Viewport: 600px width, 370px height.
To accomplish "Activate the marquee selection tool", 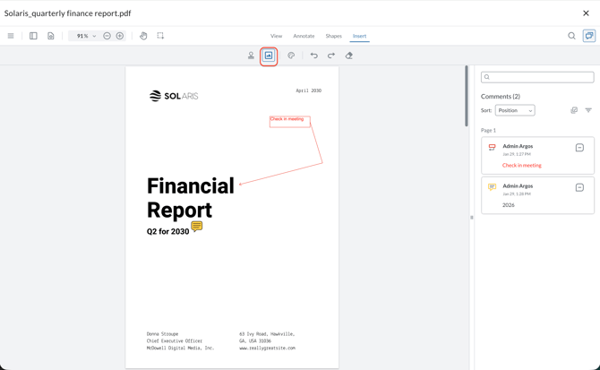I will pos(160,36).
